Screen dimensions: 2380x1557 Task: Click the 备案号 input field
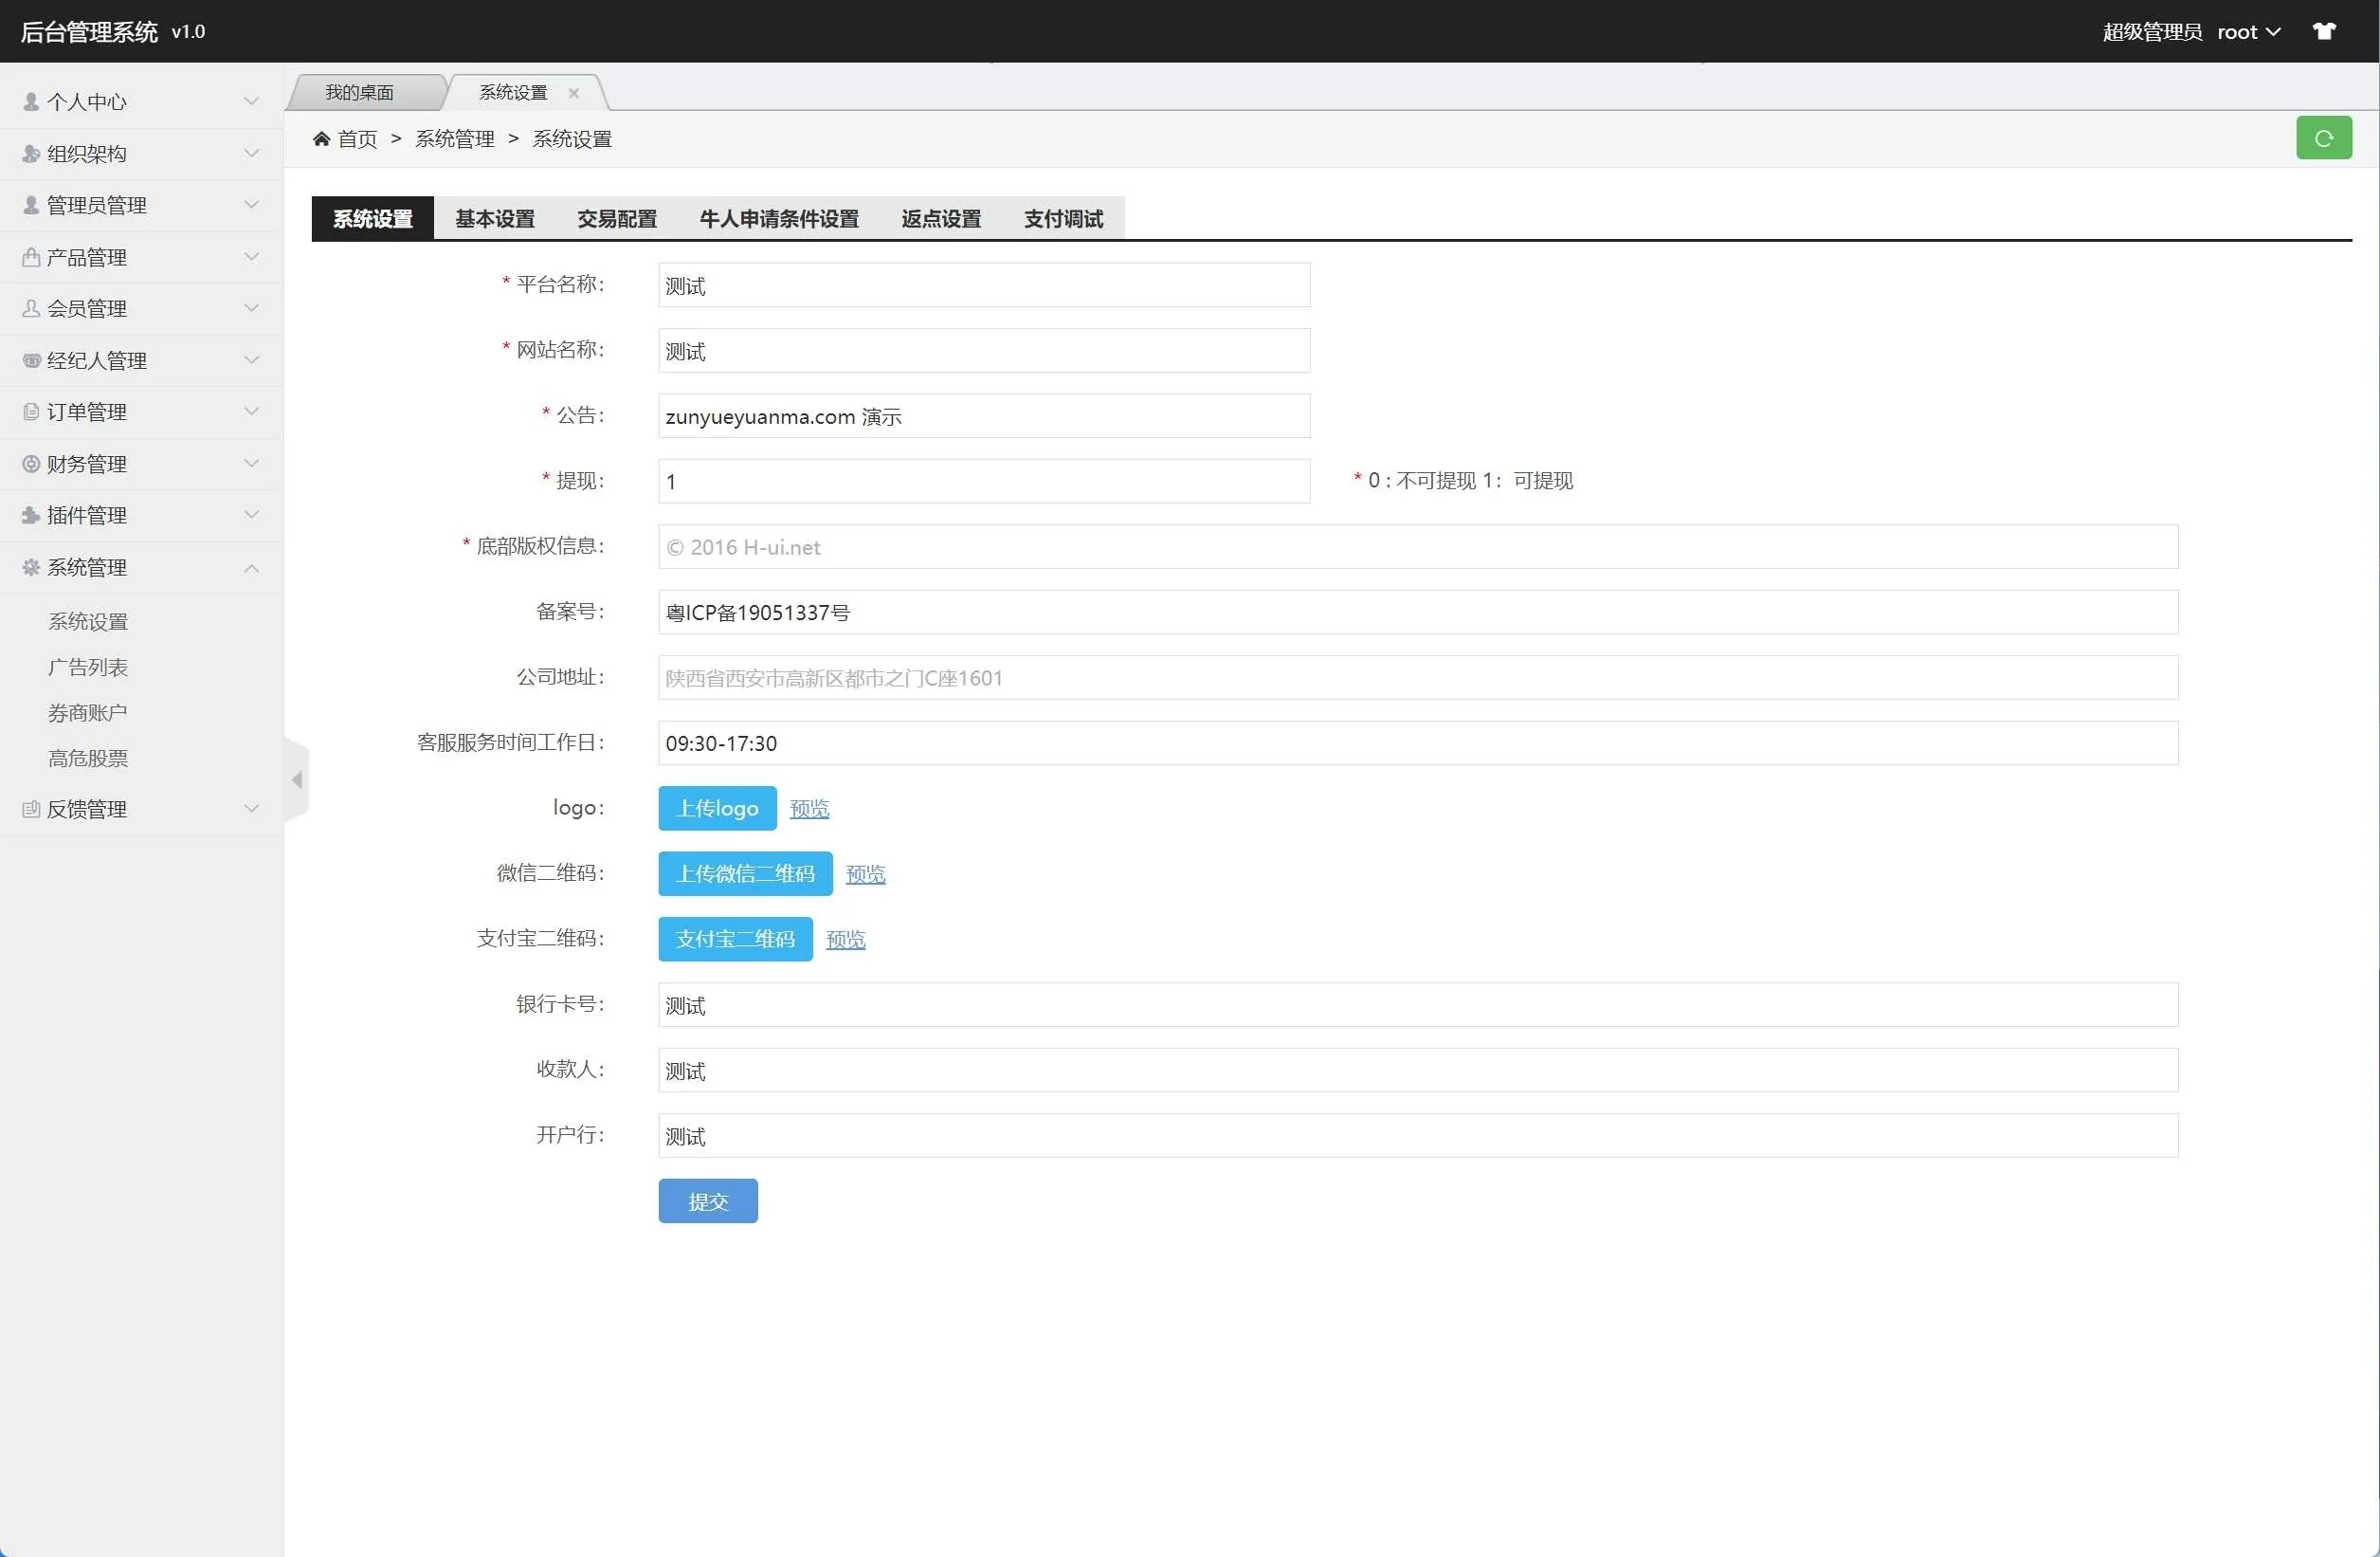(x=1417, y=613)
